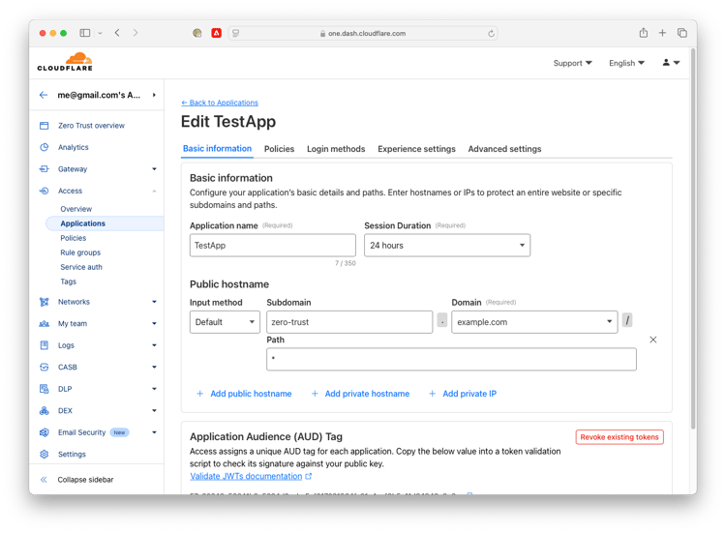The width and height of the screenshot is (726, 533).
Task: Open the Support menu
Action: pyautogui.click(x=572, y=63)
